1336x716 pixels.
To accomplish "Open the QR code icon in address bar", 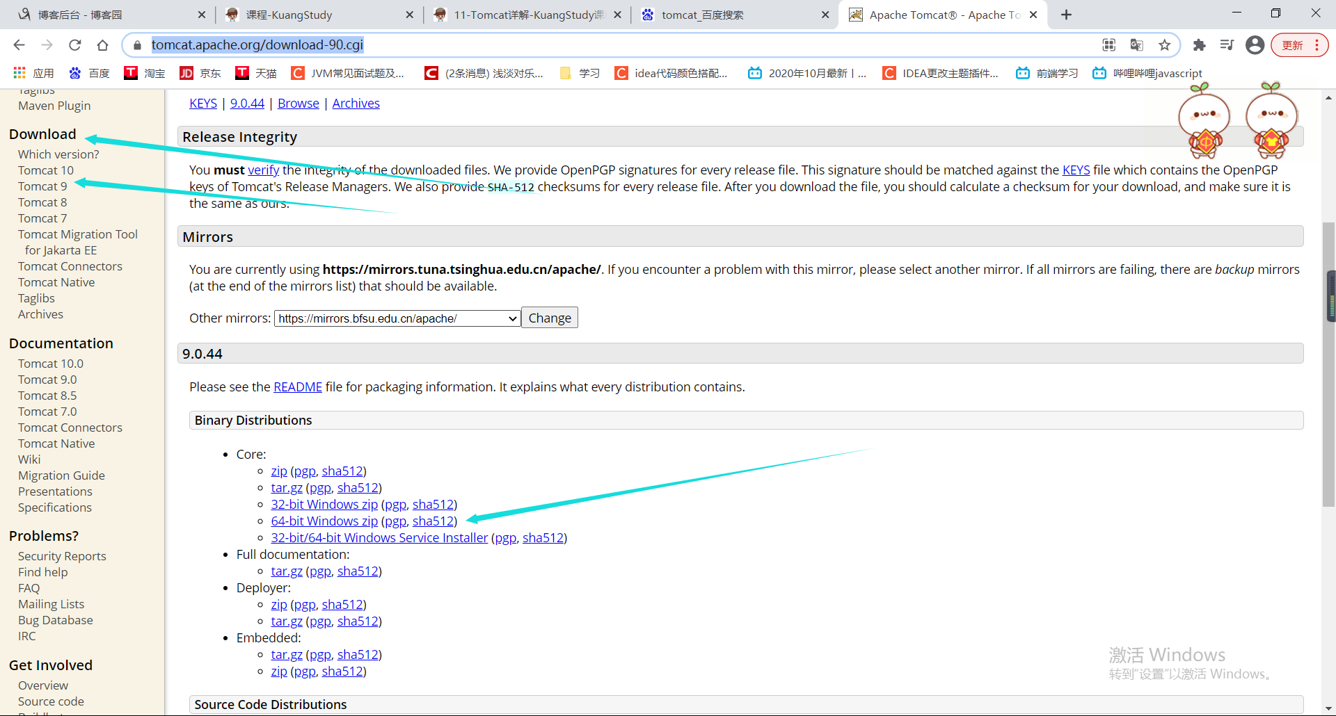I will point(1108,45).
